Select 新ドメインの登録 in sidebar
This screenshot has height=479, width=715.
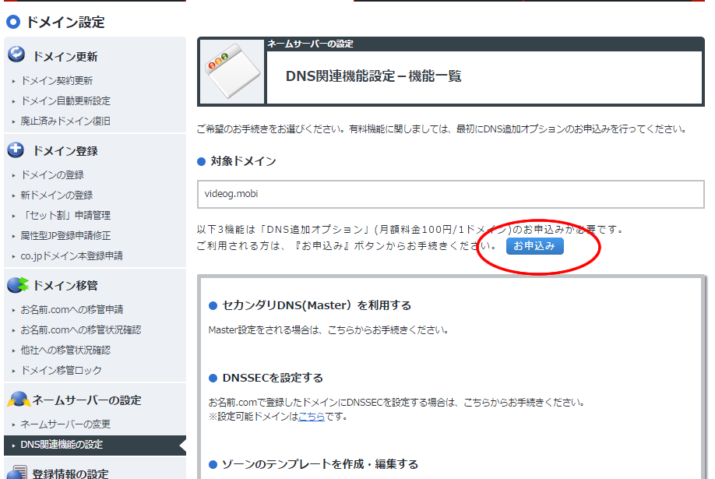tap(57, 195)
